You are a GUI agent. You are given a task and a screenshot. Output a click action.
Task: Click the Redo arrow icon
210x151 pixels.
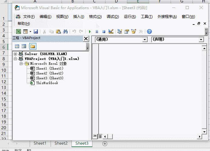(x=81, y=31)
